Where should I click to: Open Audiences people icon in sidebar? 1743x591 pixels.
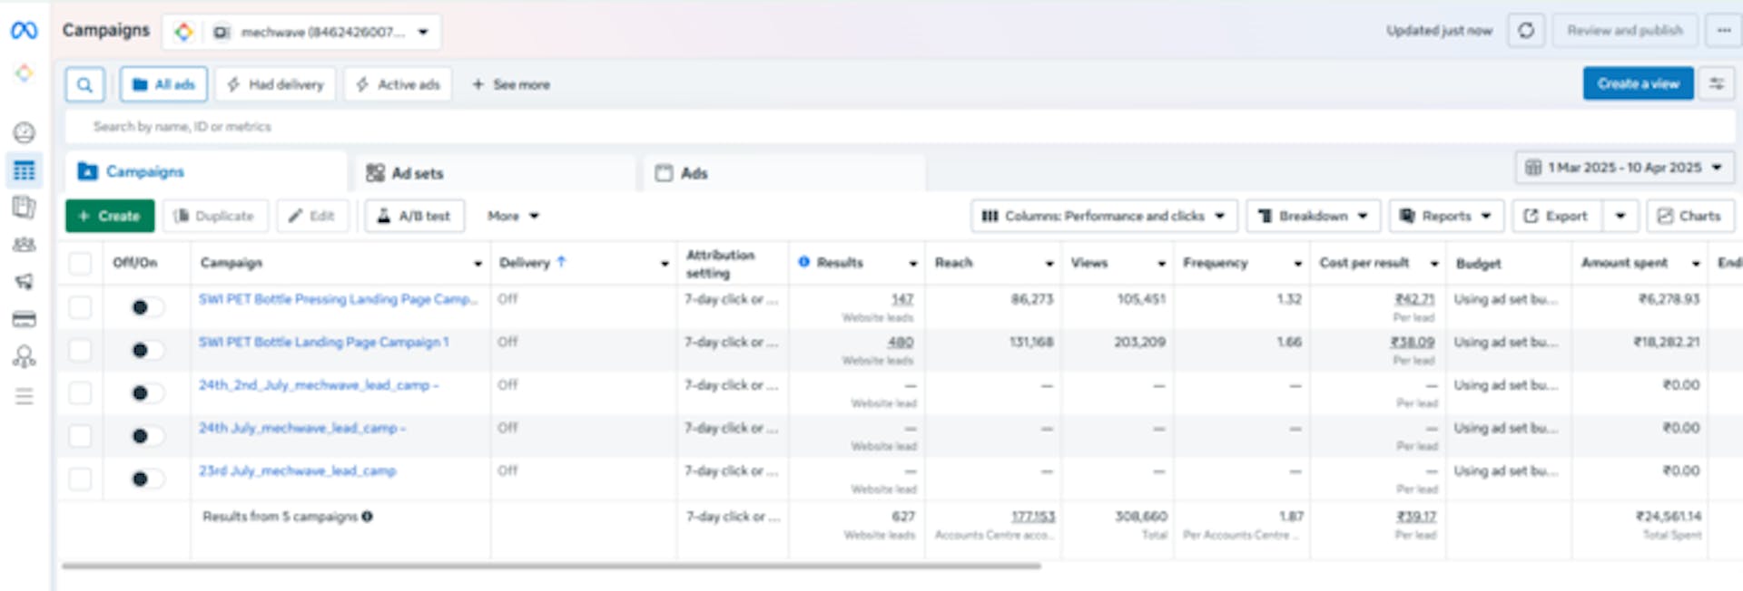[25, 245]
